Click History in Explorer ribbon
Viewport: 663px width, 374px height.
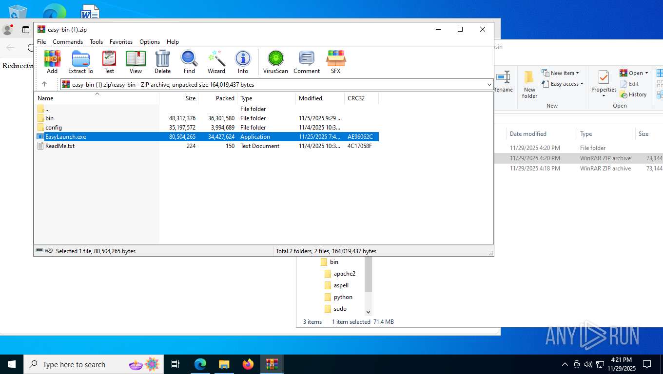click(633, 94)
